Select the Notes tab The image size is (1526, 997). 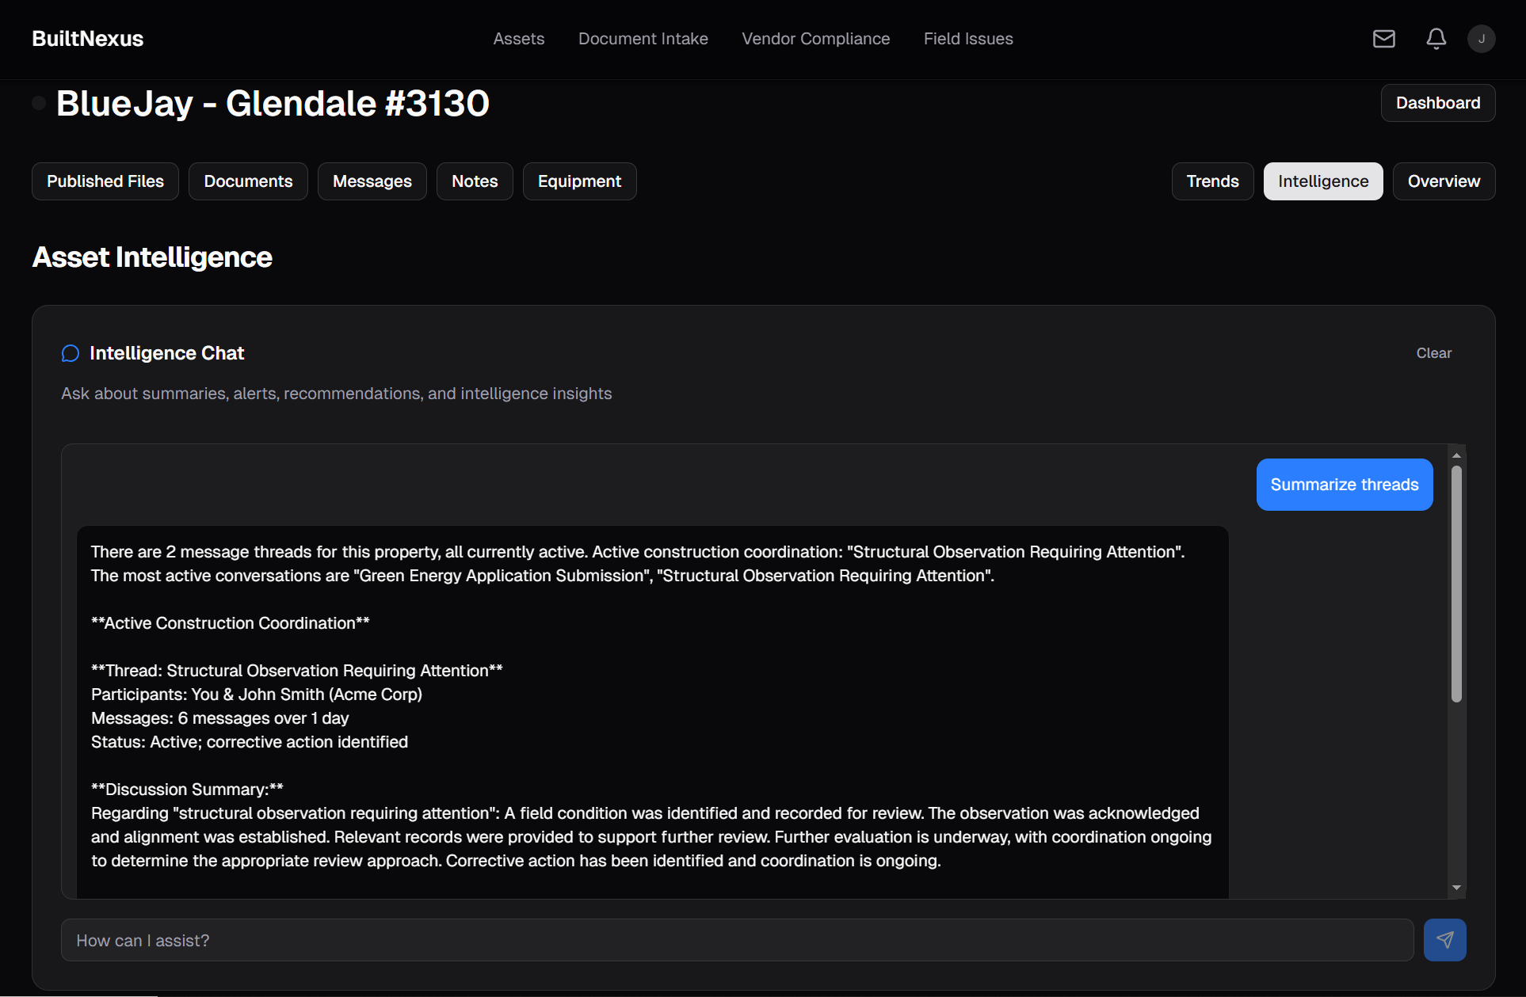(x=474, y=181)
